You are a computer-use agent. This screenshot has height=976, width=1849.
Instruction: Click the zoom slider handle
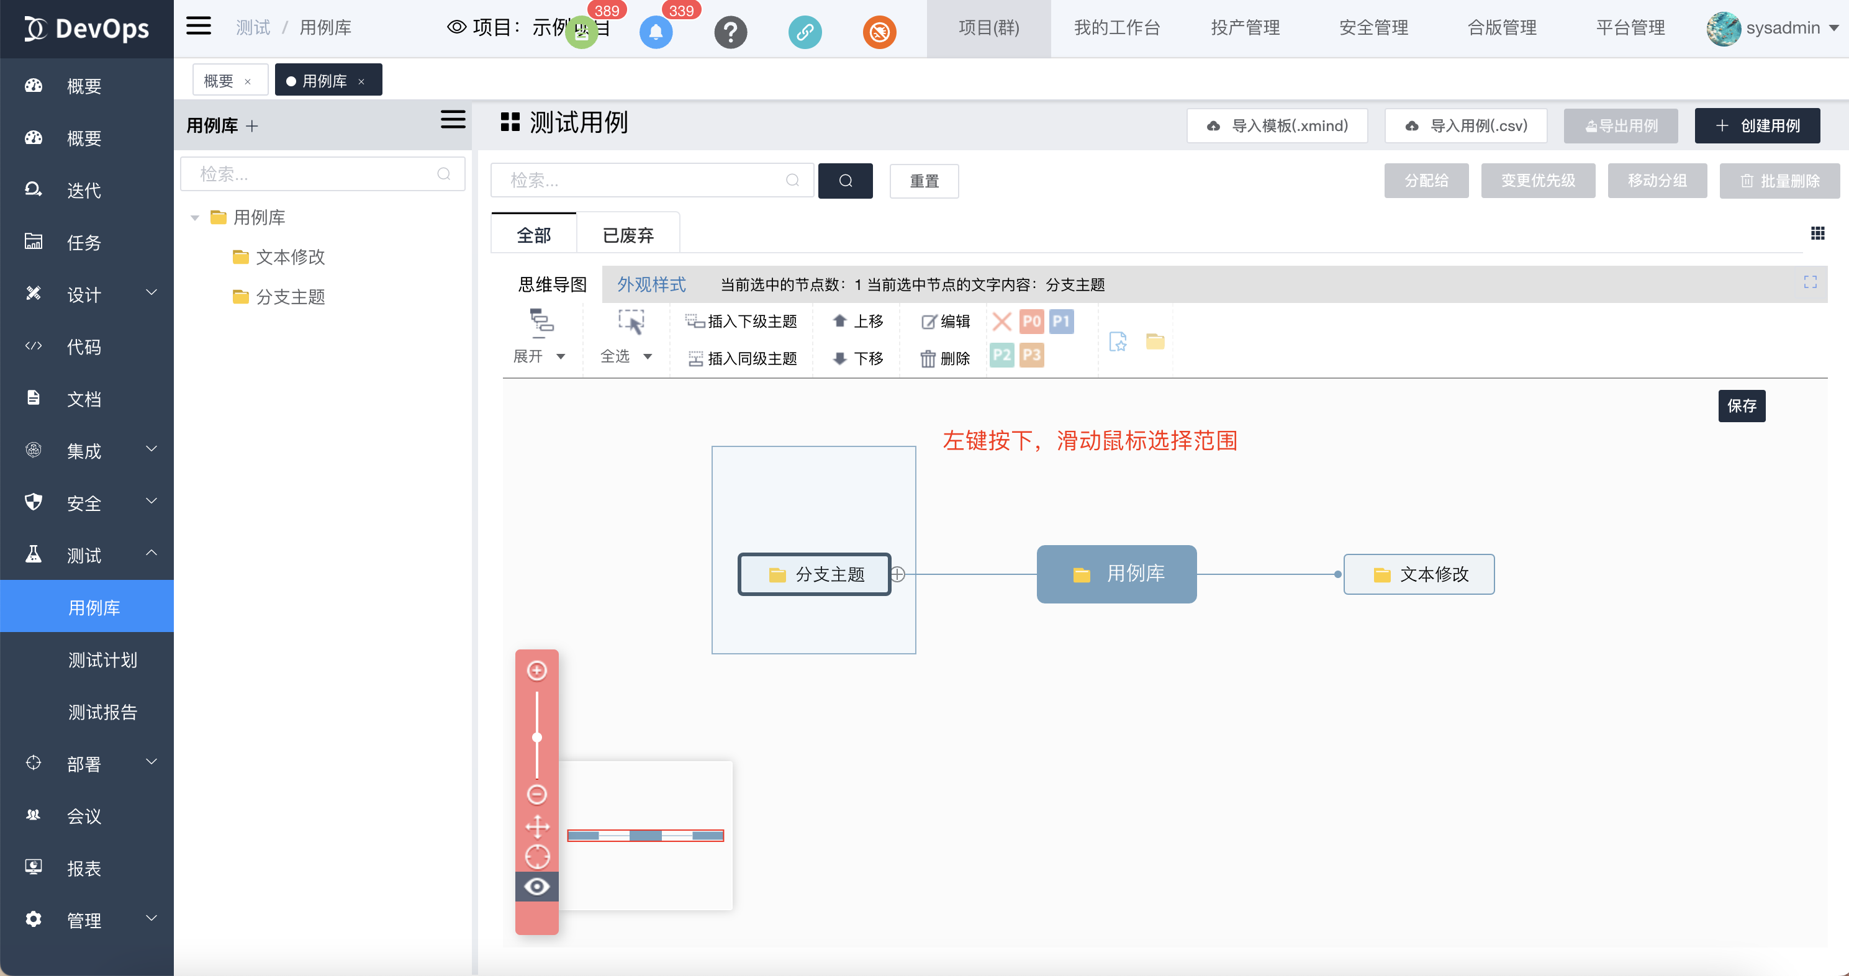pyautogui.click(x=537, y=737)
